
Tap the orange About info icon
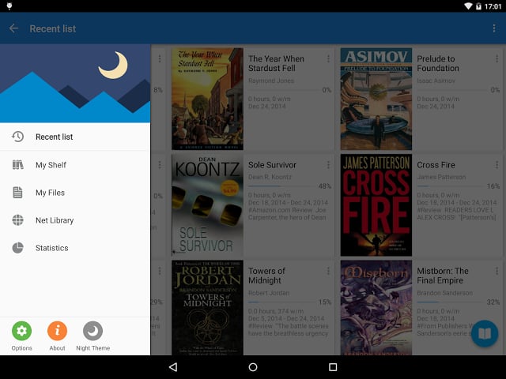pos(57,332)
